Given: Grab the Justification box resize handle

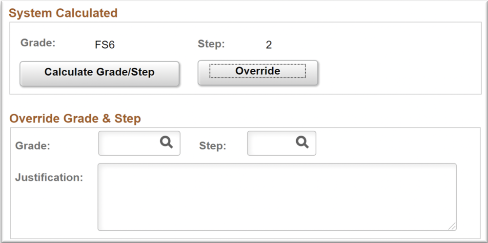Looking at the screenshot, I should tap(452, 226).
